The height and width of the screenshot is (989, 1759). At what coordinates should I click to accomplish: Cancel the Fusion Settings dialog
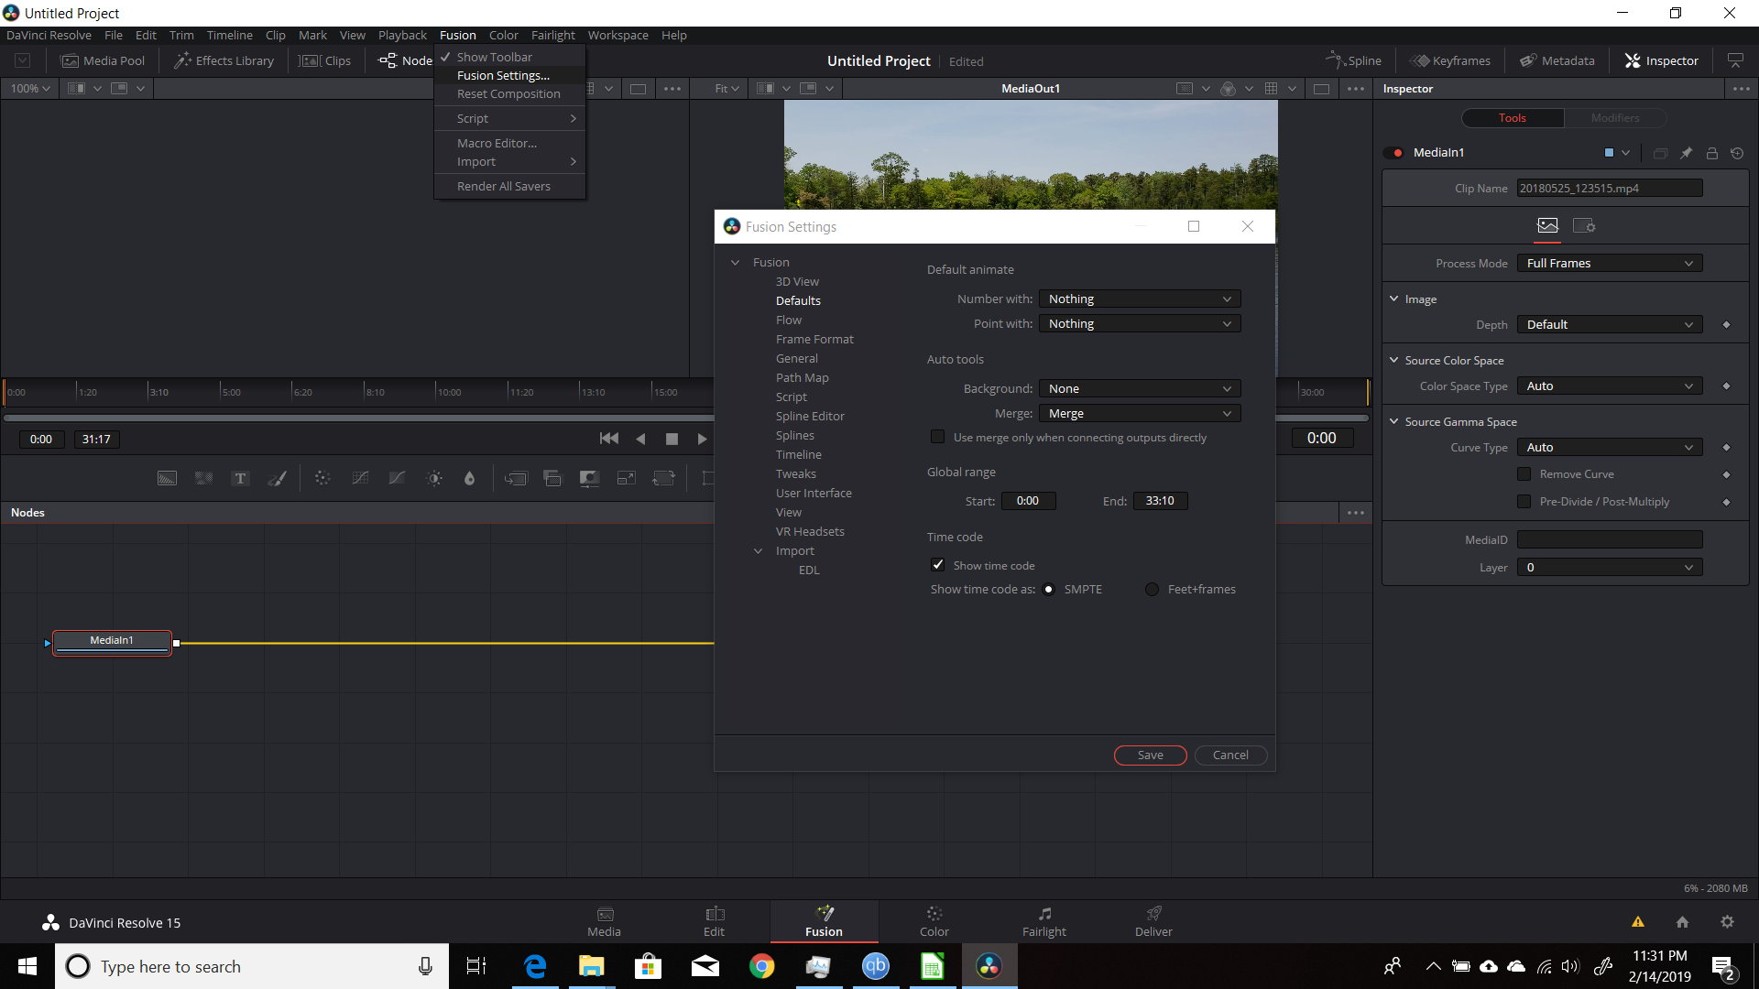(x=1230, y=755)
